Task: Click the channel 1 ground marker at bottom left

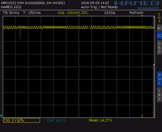Action: point(2,116)
